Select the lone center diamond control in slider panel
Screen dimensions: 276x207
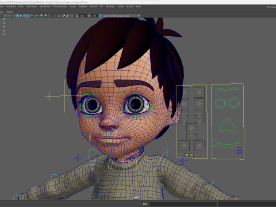pos(191,128)
